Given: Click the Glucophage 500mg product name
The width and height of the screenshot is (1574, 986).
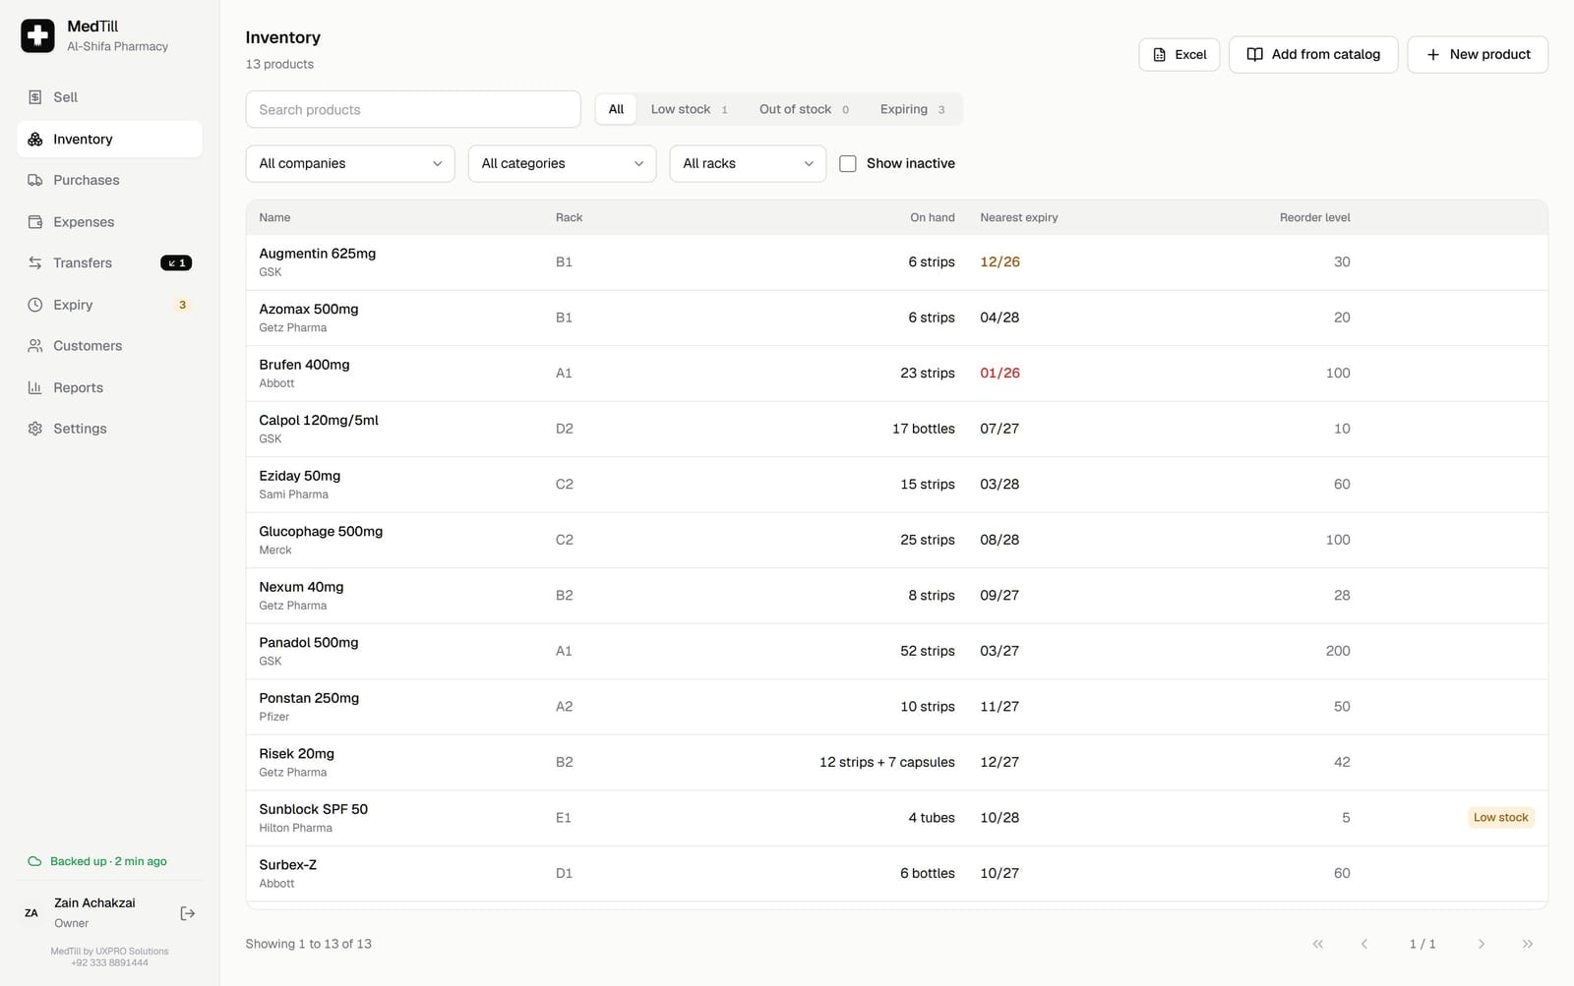Looking at the screenshot, I should (321, 532).
